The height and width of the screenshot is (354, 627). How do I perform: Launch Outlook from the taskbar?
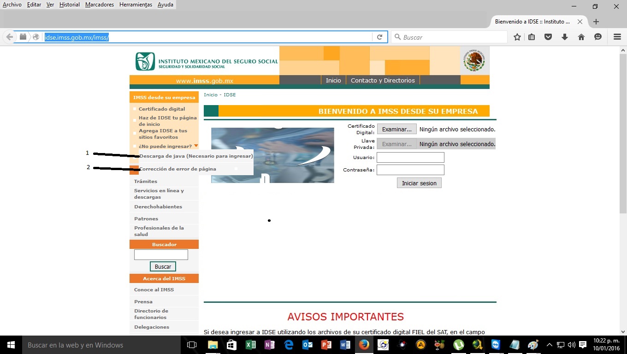click(308, 345)
